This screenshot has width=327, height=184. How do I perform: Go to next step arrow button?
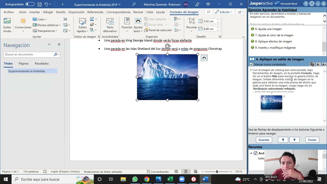(294, 140)
